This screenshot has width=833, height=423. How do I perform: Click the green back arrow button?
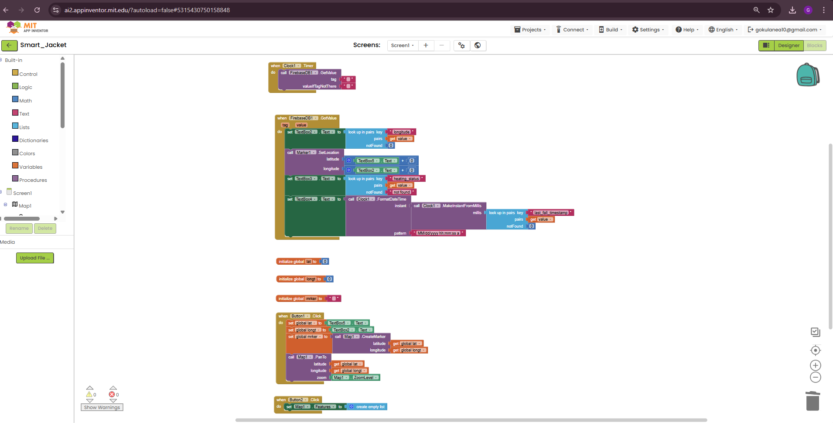[9, 45]
